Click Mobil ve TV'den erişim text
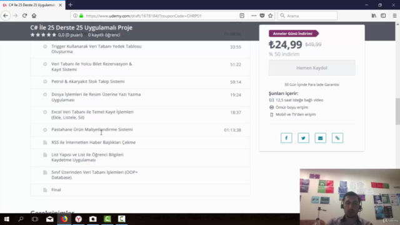This screenshot has width=400, height=225. [x=296, y=114]
